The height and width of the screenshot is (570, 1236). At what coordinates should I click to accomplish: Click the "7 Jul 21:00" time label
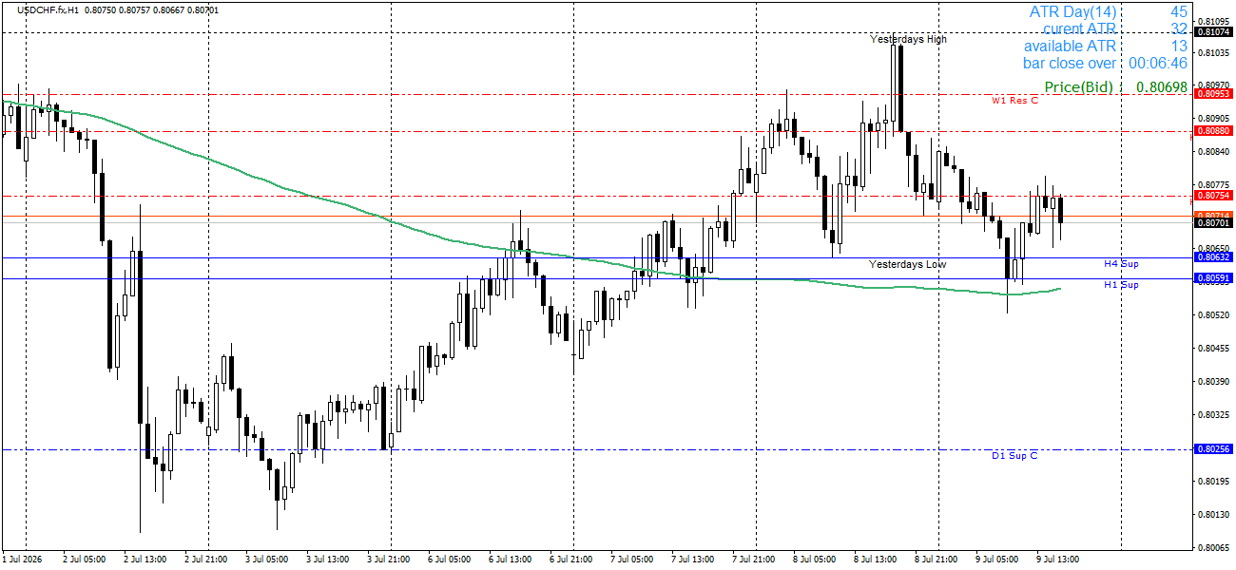[754, 560]
